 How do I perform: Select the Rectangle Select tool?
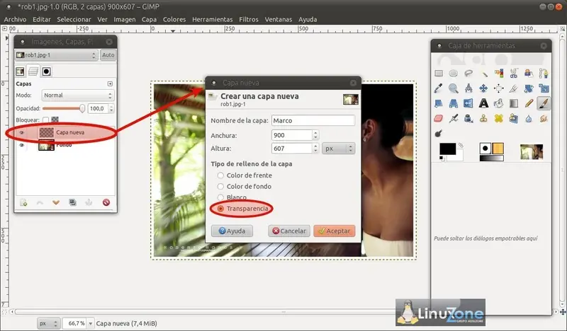pos(439,74)
